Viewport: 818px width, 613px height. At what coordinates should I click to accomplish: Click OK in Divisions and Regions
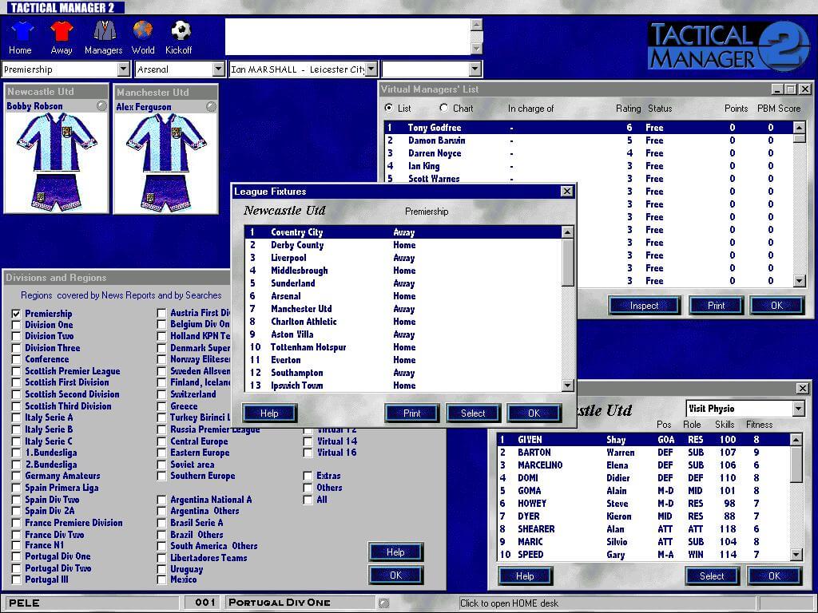tap(395, 575)
